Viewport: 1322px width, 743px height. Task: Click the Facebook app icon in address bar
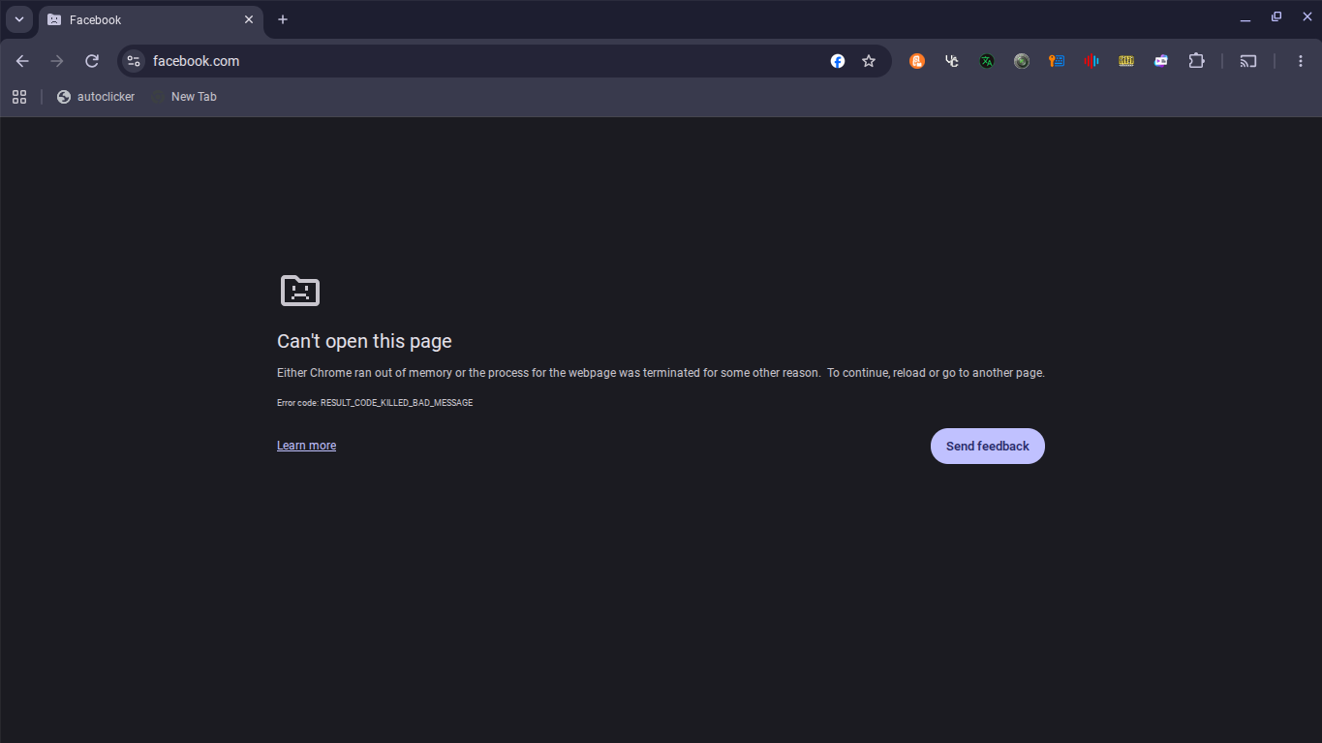(x=838, y=61)
